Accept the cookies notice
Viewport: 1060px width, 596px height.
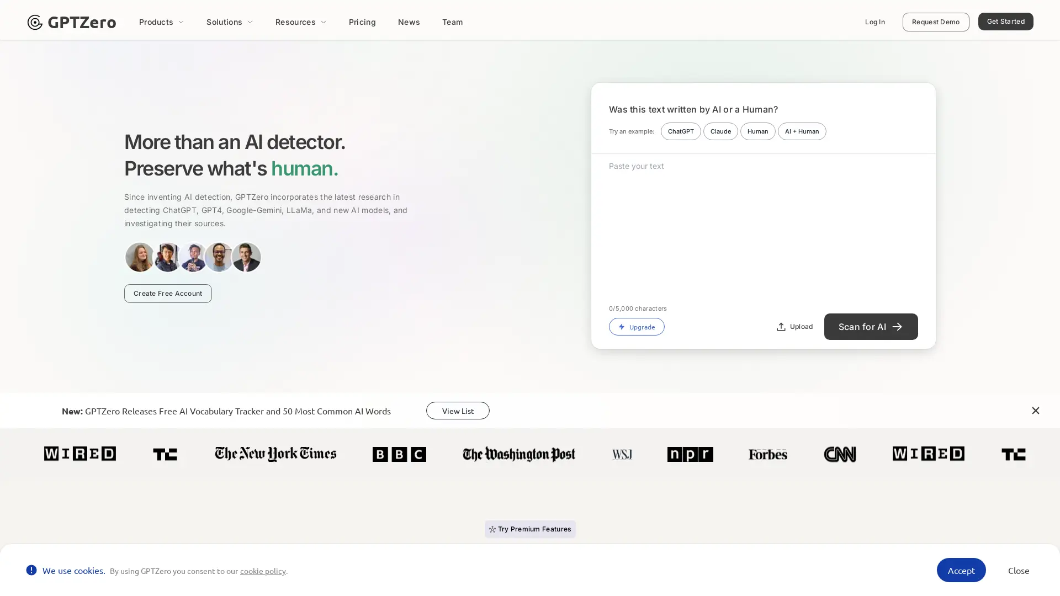tap(961, 570)
